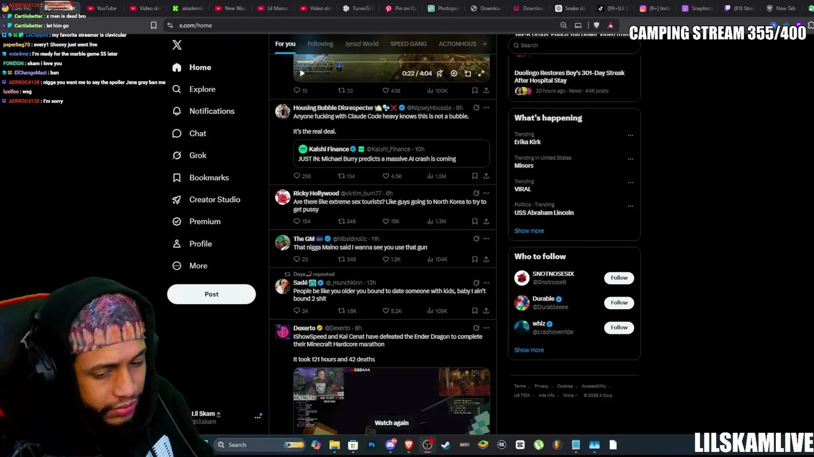Click Grok icon on Housing Bubble Disrespecter post
Viewport: 814px width, 457px height.
coord(476,108)
